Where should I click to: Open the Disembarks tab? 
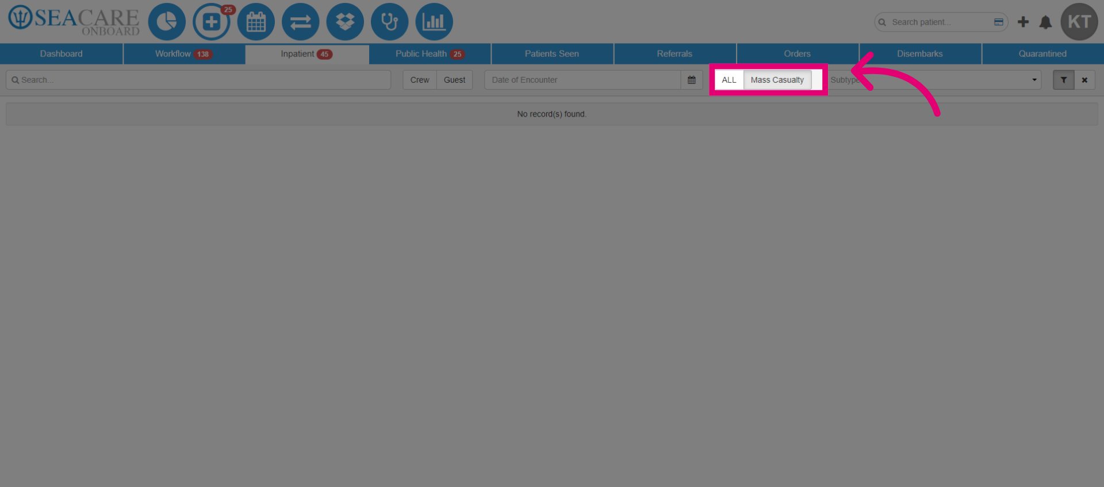(x=920, y=53)
